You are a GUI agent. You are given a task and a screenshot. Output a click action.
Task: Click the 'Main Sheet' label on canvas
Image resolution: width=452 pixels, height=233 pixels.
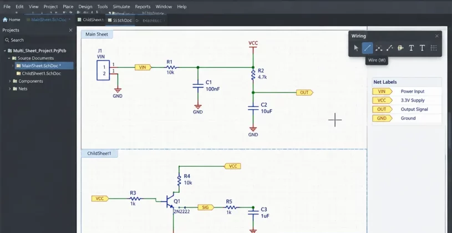(97, 34)
